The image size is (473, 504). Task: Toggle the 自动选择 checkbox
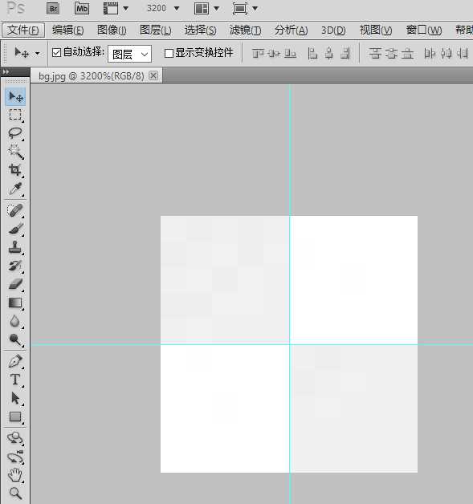pyautogui.click(x=56, y=52)
